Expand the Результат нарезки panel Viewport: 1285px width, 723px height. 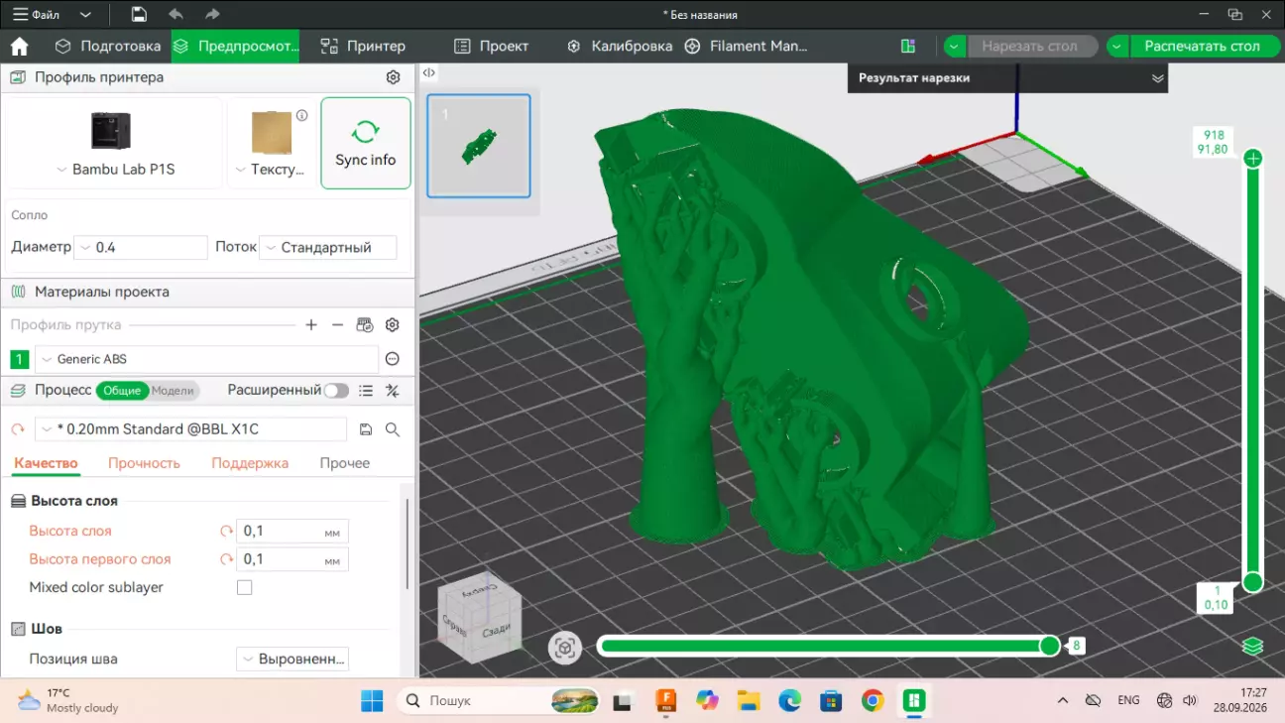click(1157, 78)
